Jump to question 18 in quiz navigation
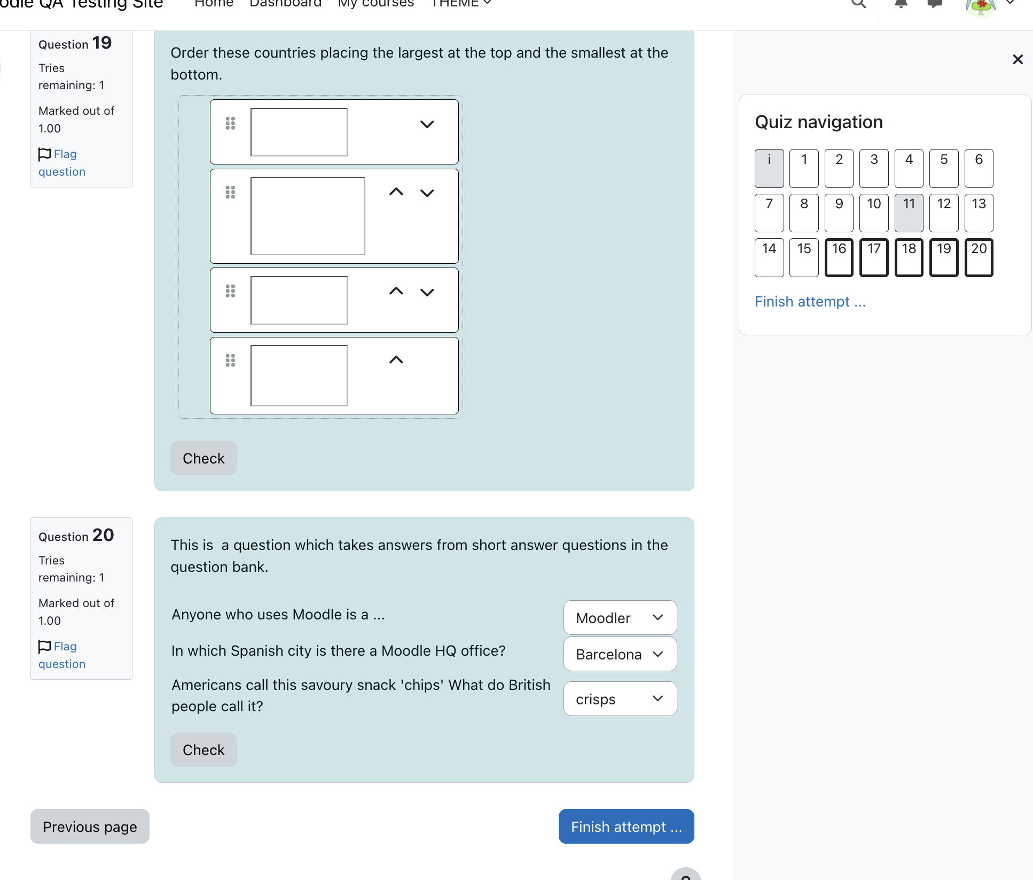The width and height of the screenshot is (1033, 880). pos(909,257)
